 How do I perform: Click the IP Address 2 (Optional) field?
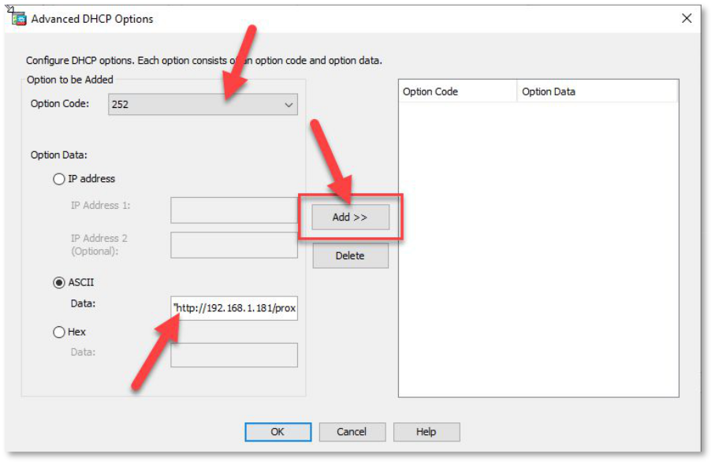pos(233,245)
